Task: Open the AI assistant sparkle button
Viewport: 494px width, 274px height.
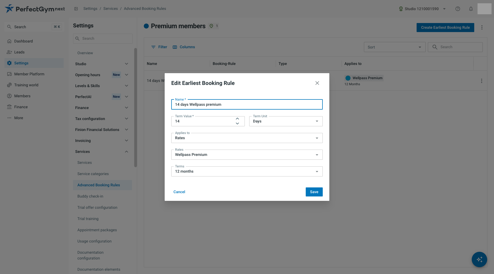Action: click(x=479, y=259)
